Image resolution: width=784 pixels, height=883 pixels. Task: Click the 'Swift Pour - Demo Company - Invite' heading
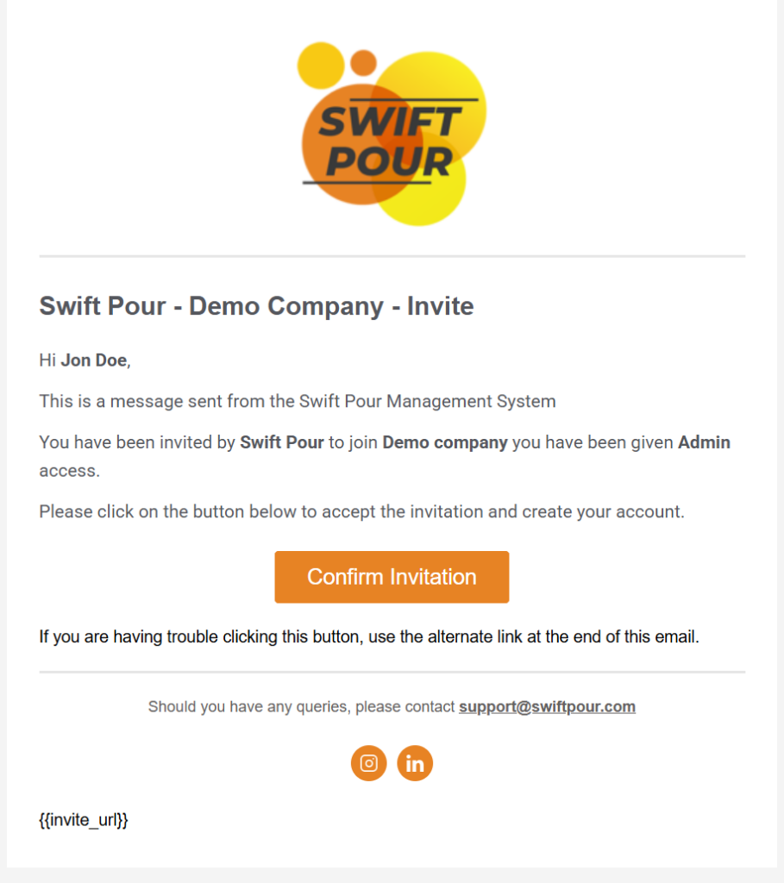[x=256, y=306]
